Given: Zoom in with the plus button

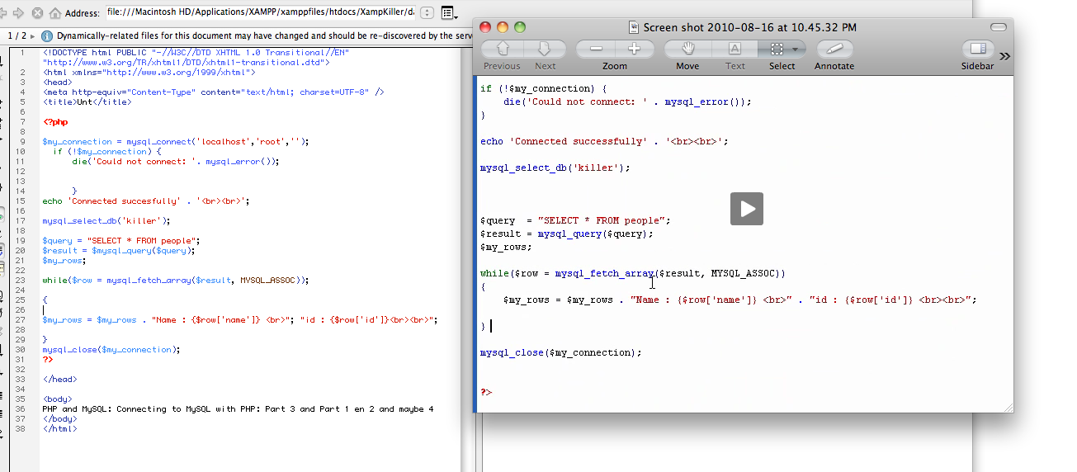Looking at the screenshot, I should tap(634, 50).
